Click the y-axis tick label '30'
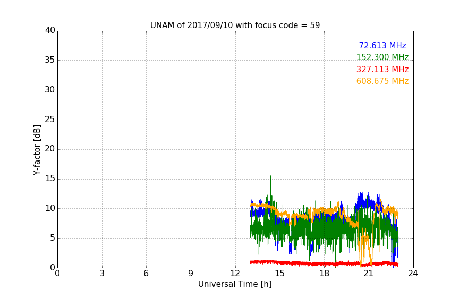Image resolution: width=459 pixels, height=306 pixels. (50, 90)
